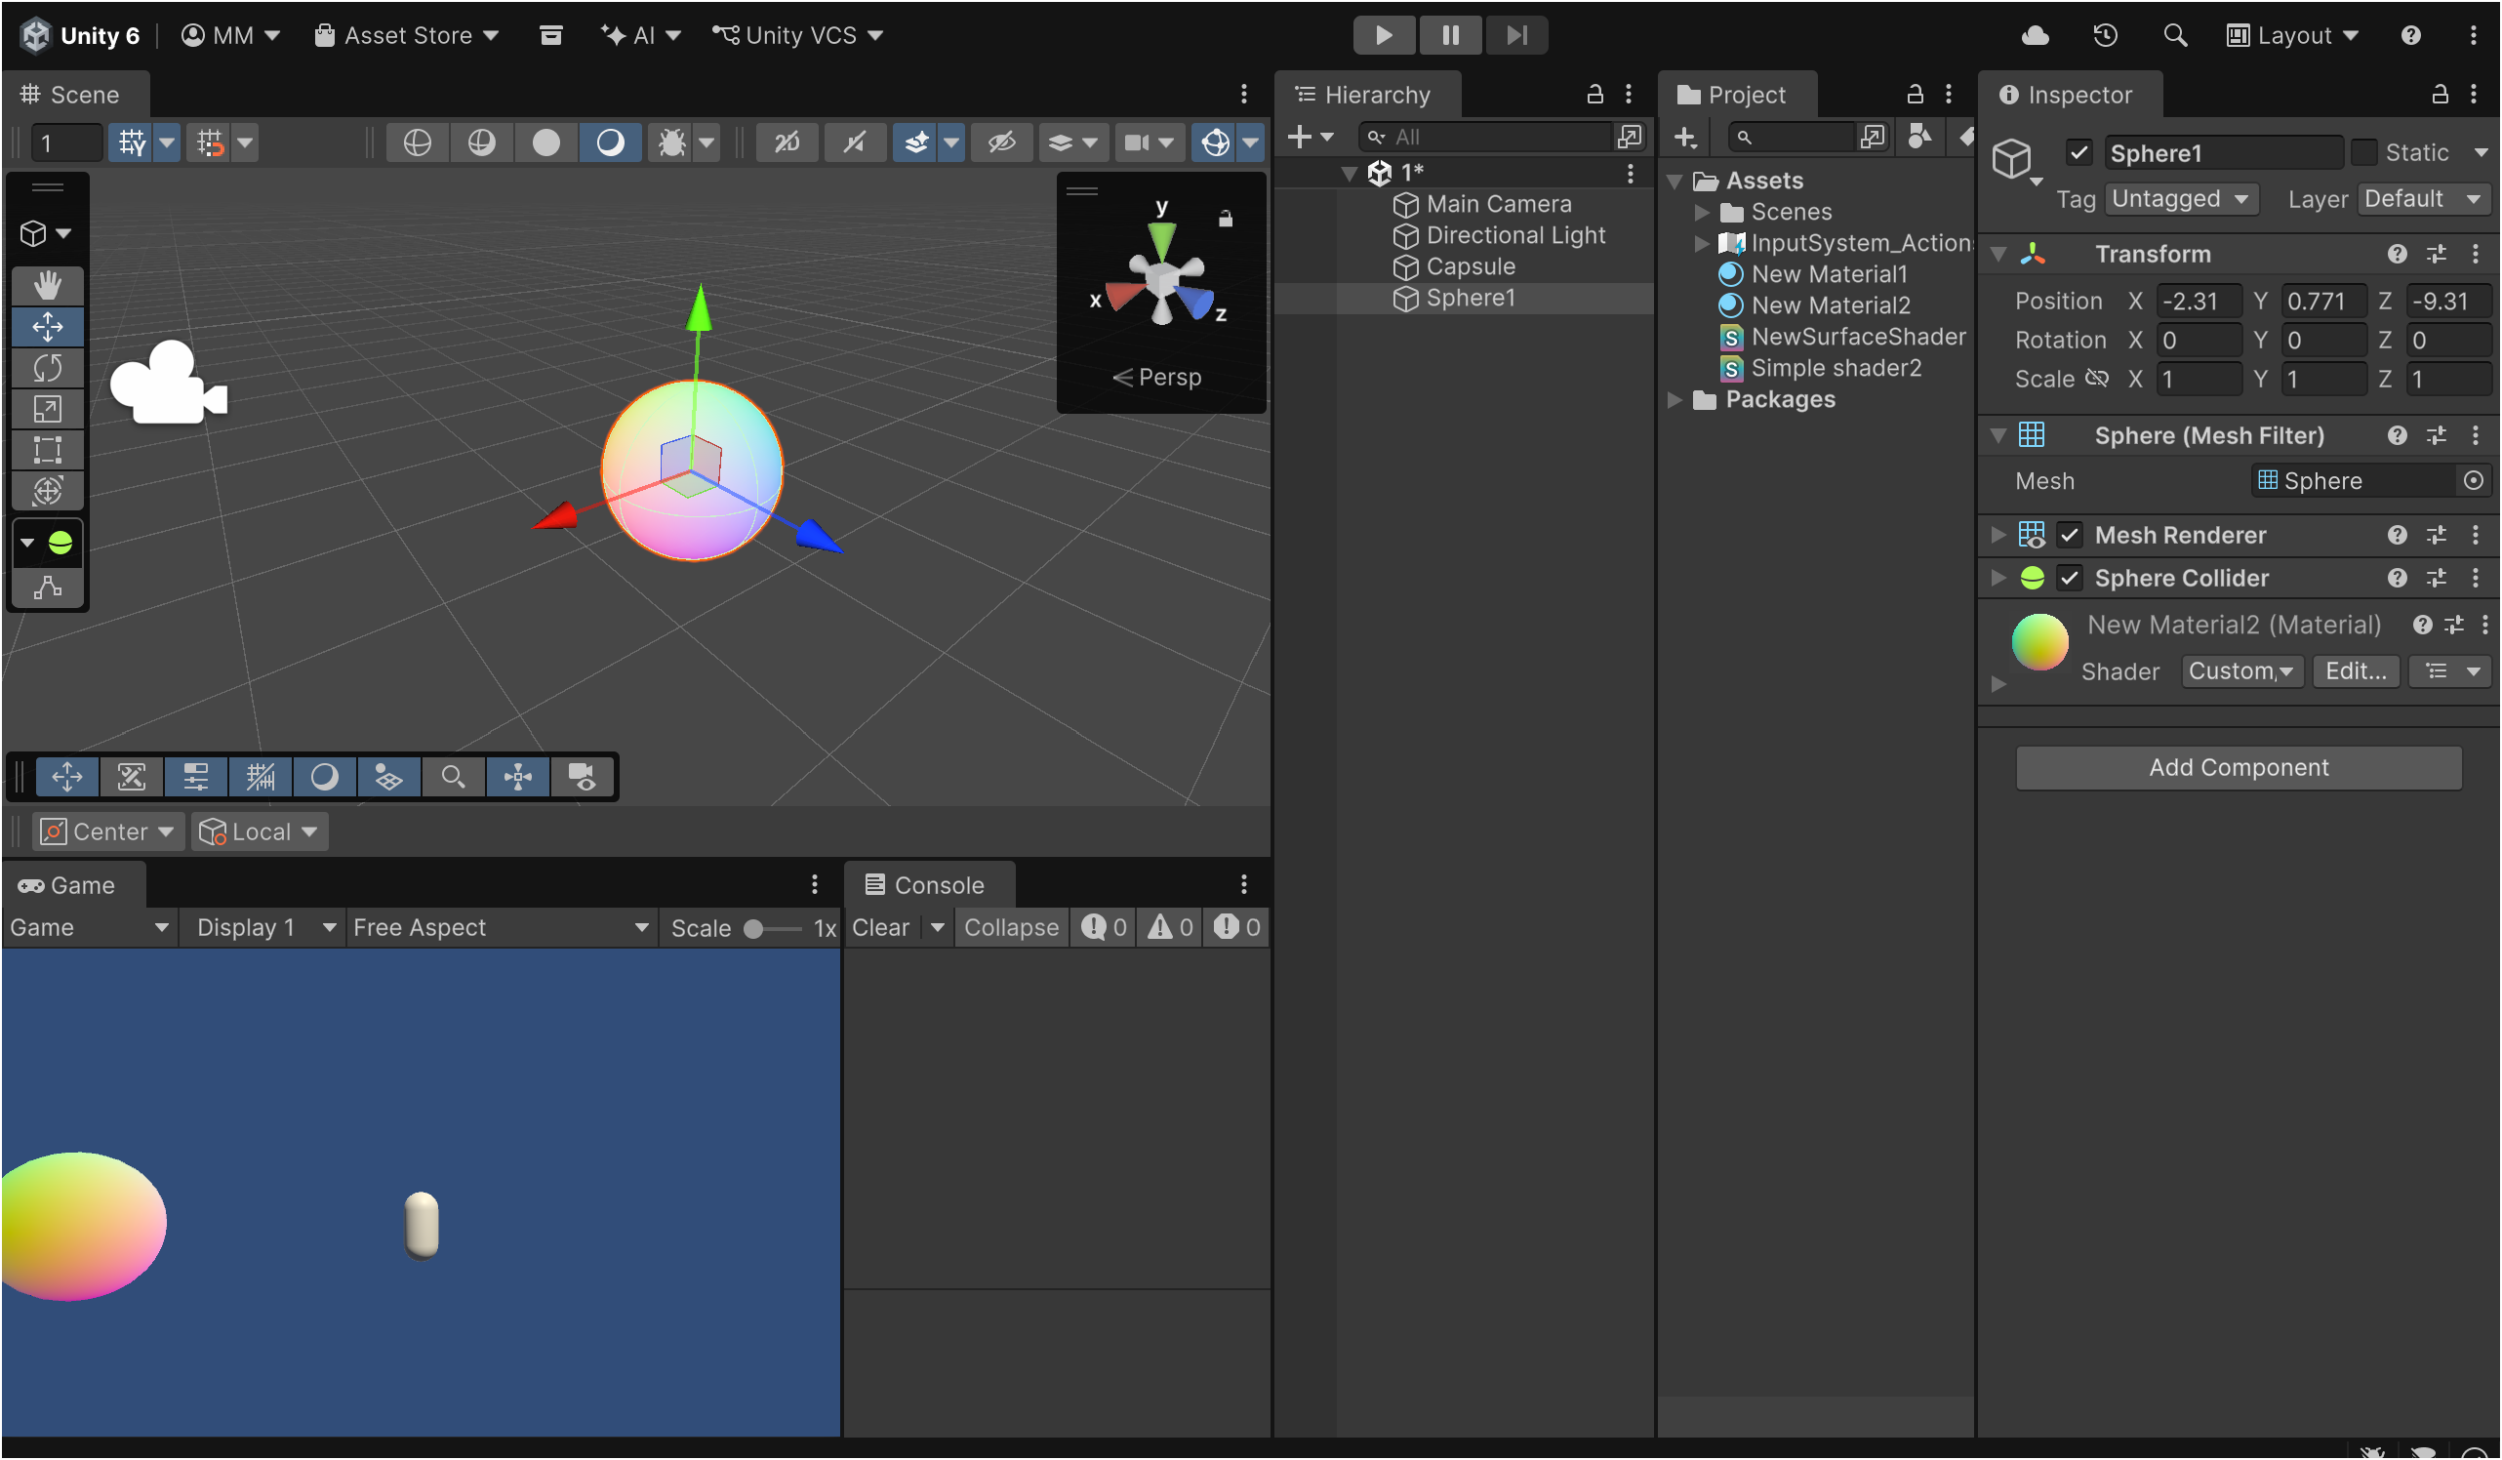Open the Shader Custom dropdown
This screenshot has width=2502, height=1460.
point(2240,671)
